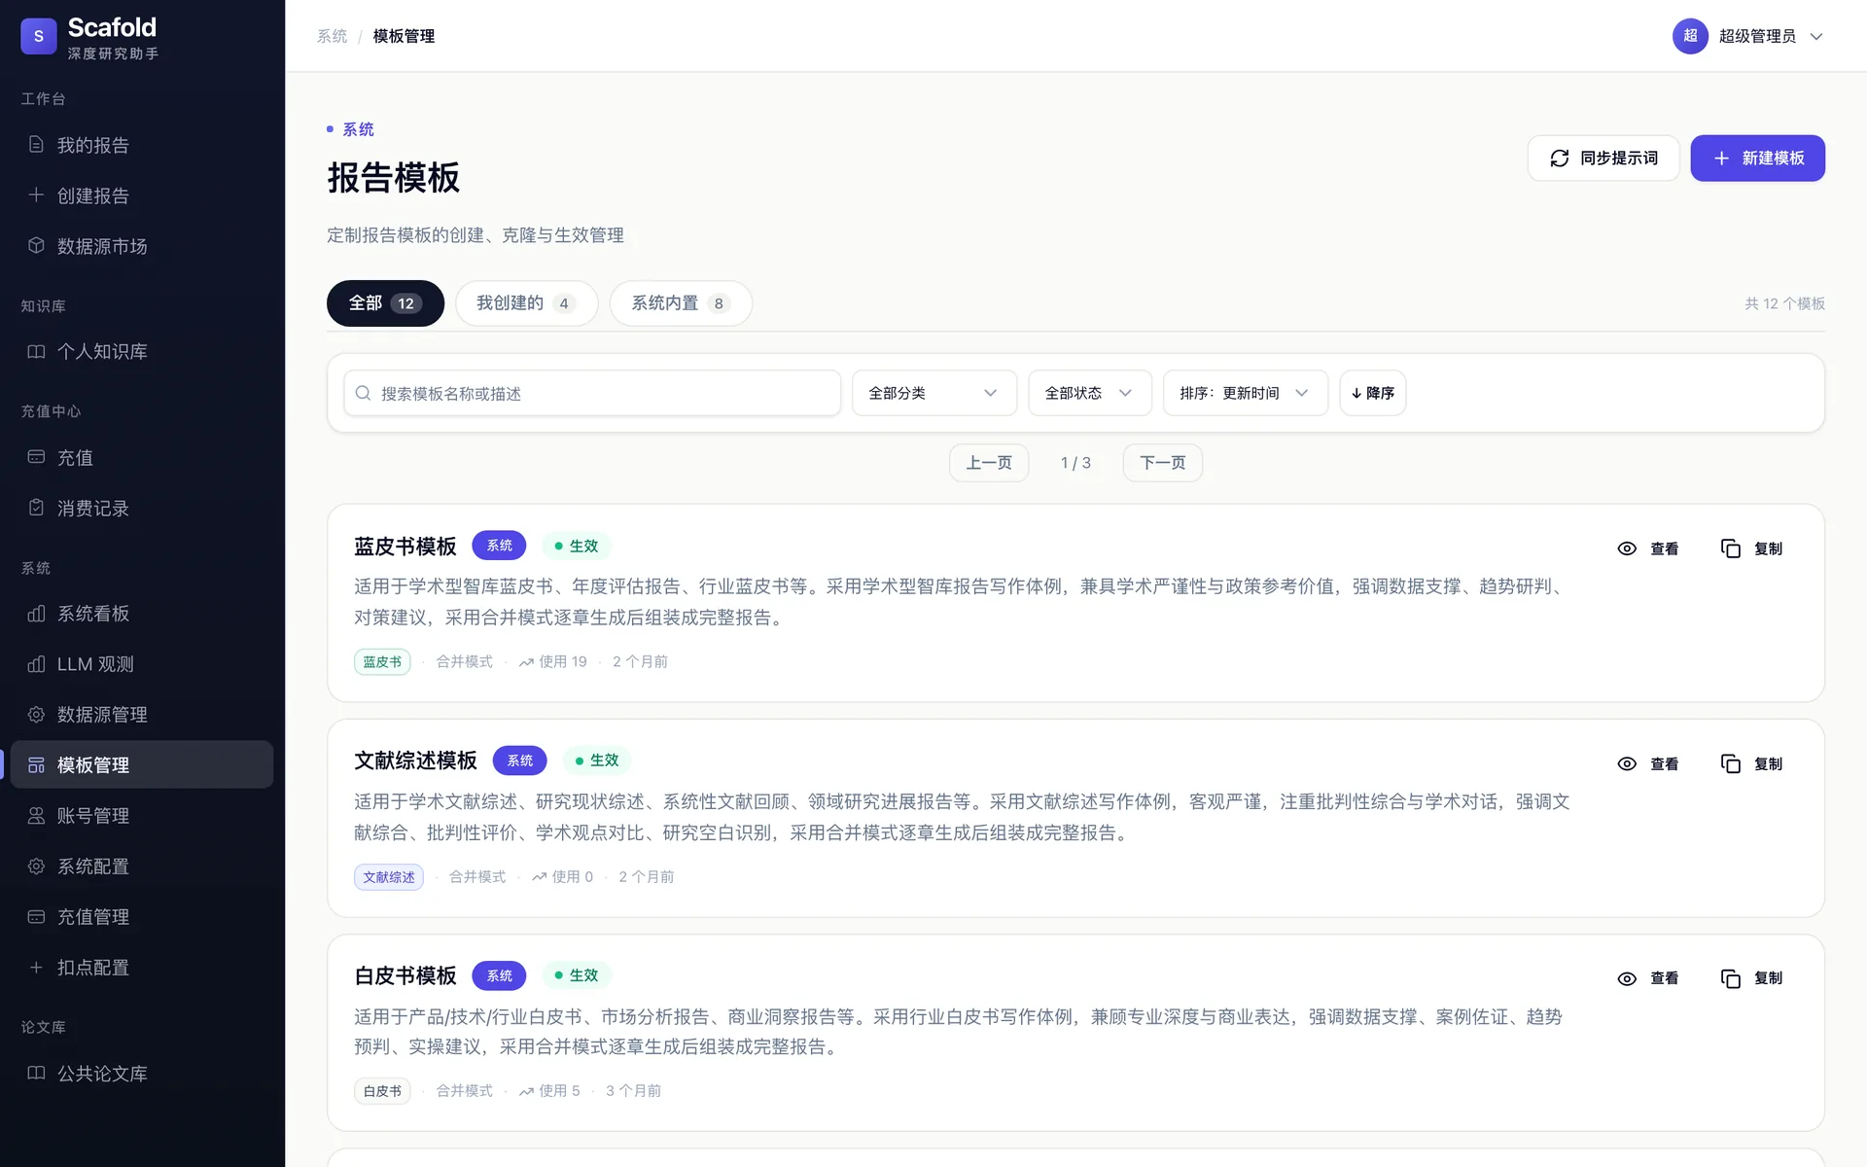1867x1167 pixels.
Task: Click the 蓝皮书 category tag
Action: pos(382,662)
